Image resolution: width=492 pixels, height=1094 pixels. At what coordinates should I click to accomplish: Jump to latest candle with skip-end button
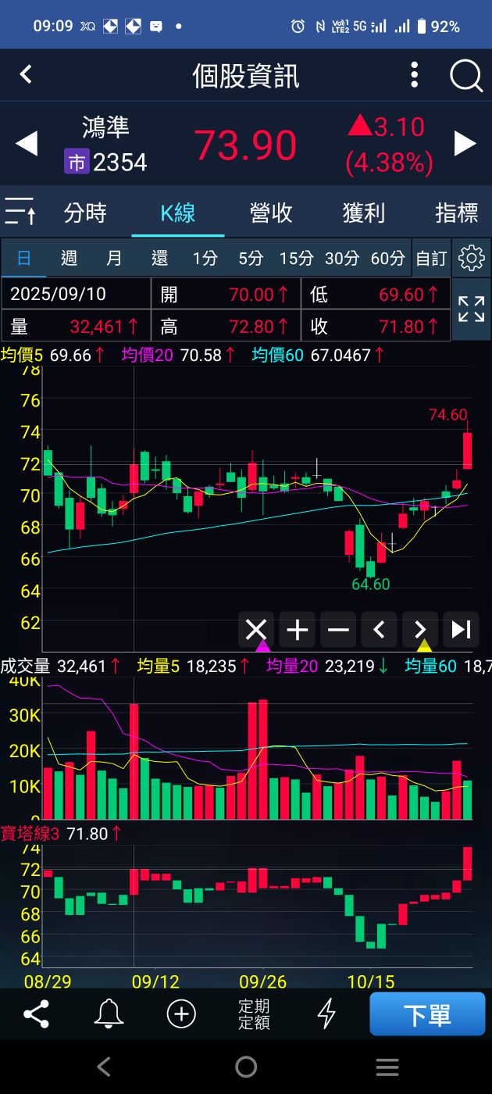coord(461,629)
